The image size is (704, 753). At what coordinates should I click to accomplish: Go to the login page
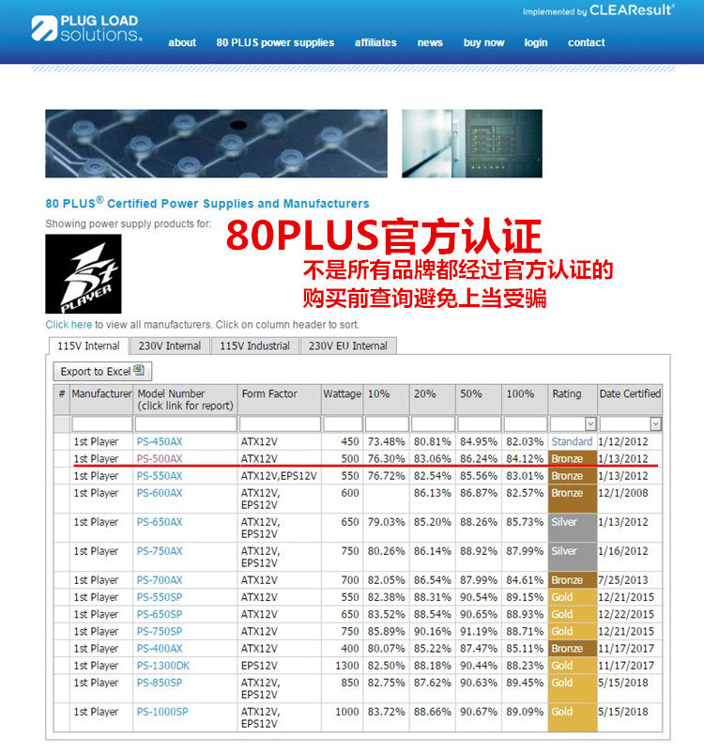pos(535,42)
